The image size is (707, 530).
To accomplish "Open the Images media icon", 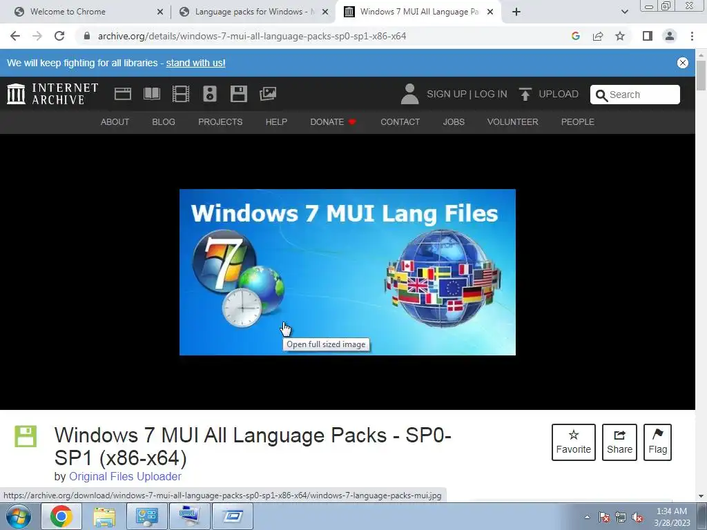I will 268,94.
